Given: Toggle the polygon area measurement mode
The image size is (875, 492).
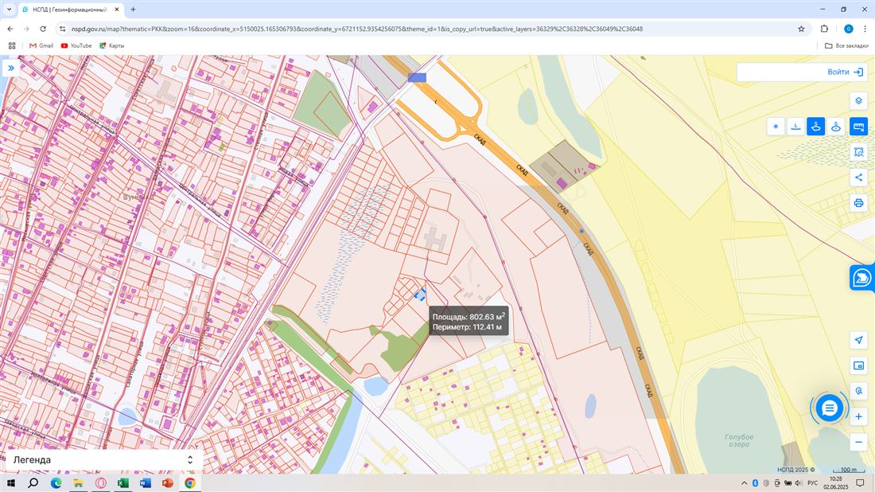Looking at the screenshot, I should pyautogui.click(x=815, y=127).
